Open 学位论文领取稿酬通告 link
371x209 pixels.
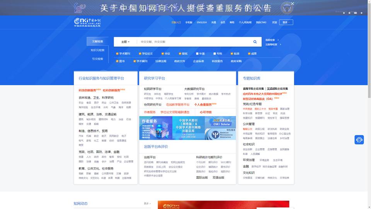coord(175,112)
